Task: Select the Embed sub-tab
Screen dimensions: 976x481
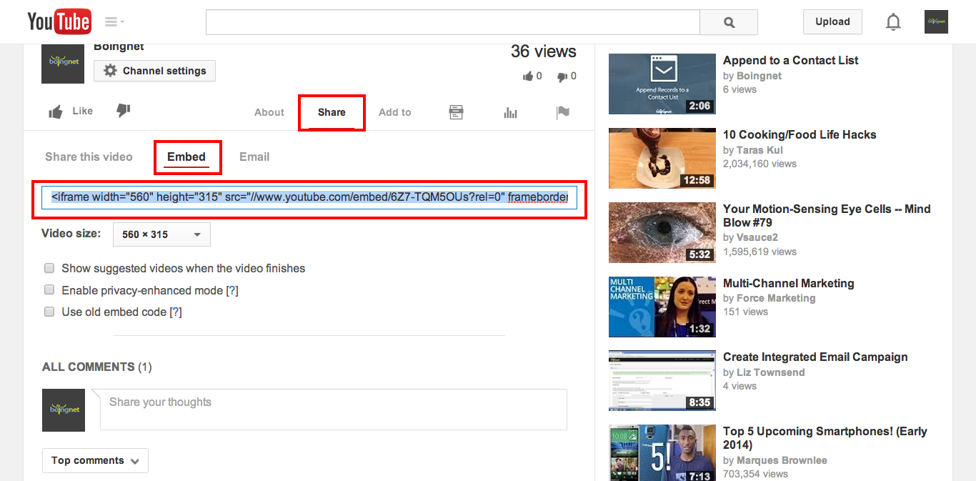Action: [186, 157]
